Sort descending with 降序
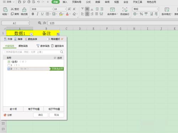178x133 pixels. (x=18, y=39)
